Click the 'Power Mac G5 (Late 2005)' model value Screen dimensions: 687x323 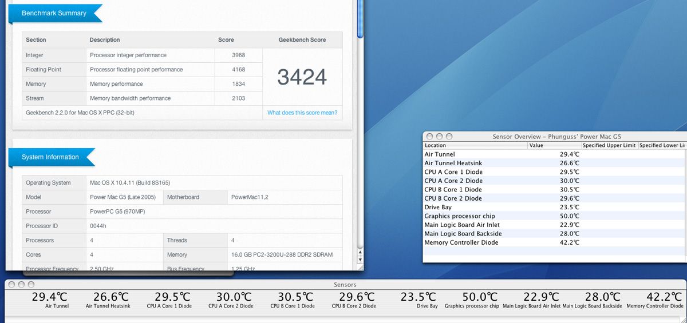122,197
